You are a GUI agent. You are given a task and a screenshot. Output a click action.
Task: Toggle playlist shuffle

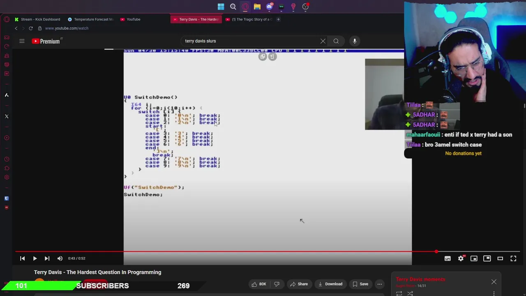coord(410,294)
